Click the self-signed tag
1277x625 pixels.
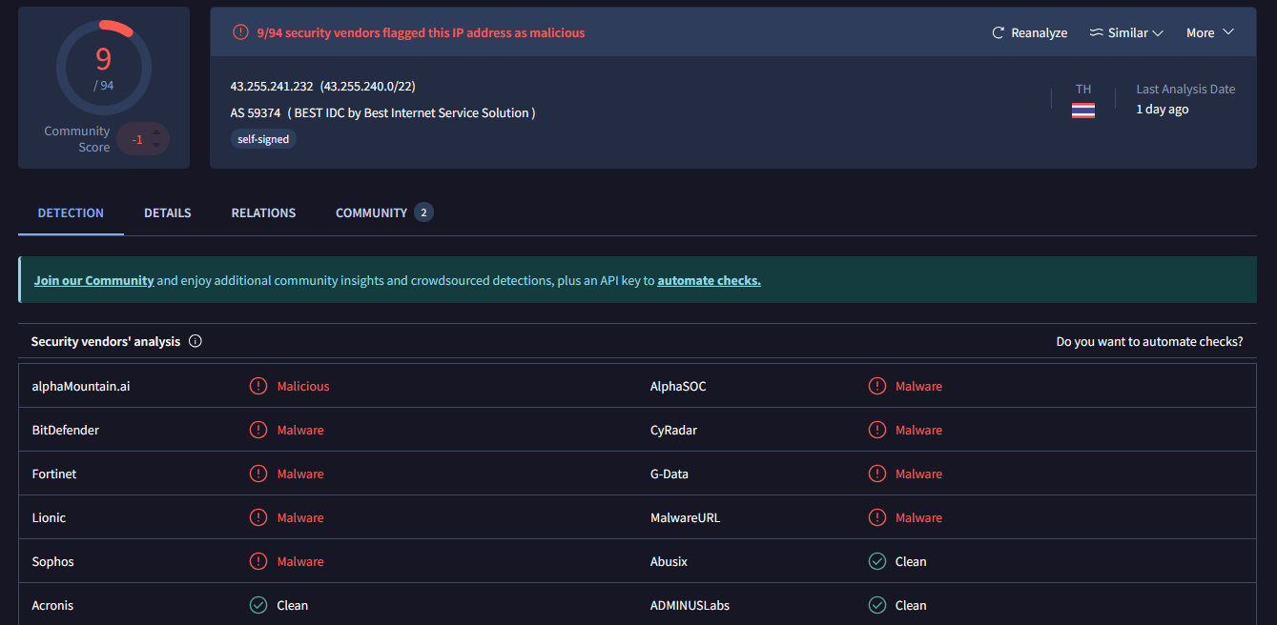click(263, 139)
